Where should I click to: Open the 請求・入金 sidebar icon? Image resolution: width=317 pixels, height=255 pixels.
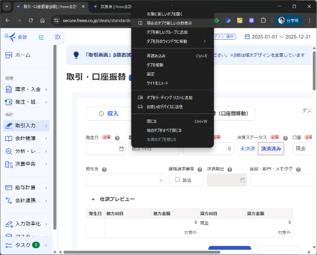[9, 89]
